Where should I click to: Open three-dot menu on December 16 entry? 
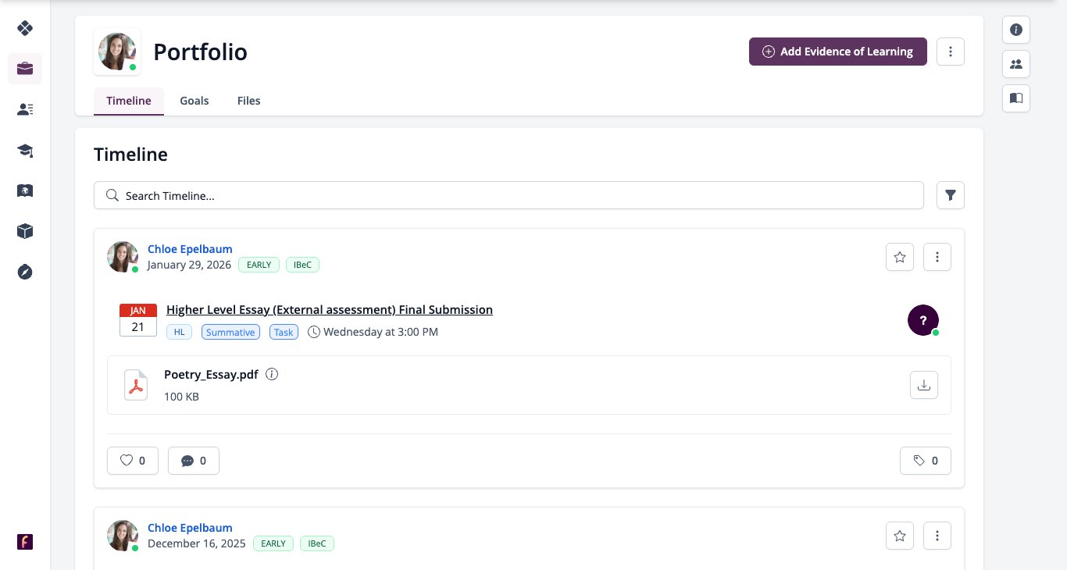(x=937, y=536)
